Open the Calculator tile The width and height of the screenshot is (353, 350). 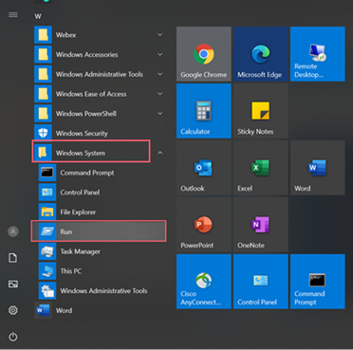coord(204,111)
